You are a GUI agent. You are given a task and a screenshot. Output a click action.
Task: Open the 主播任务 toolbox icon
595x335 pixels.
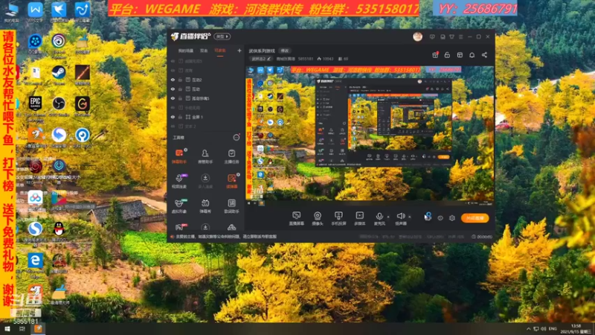click(x=231, y=156)
